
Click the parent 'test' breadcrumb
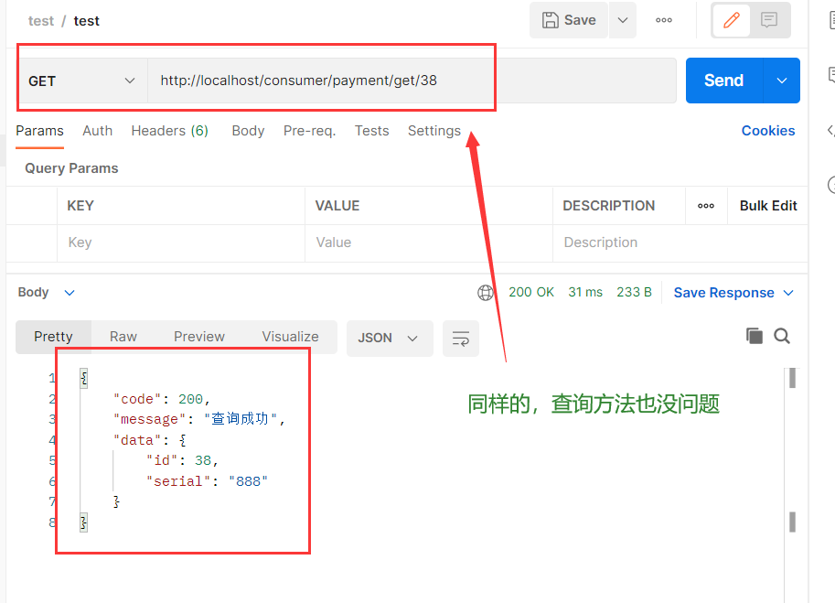click(41, 21)
